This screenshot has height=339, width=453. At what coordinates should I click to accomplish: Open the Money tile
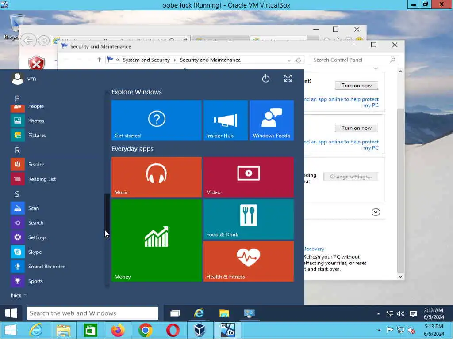[156, 240]
